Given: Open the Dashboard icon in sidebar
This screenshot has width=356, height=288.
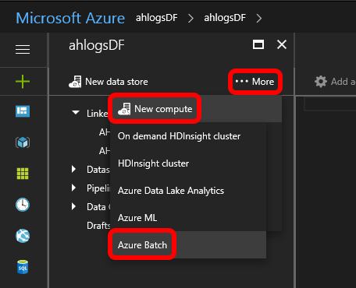Looking at the screenshot, I should click(x=23, y=111).
